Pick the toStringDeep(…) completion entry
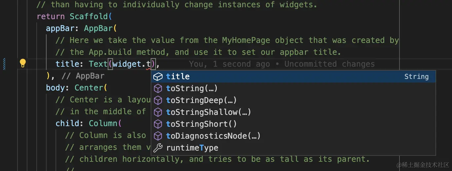Screen dimensions: 452x171 [201, 100]
